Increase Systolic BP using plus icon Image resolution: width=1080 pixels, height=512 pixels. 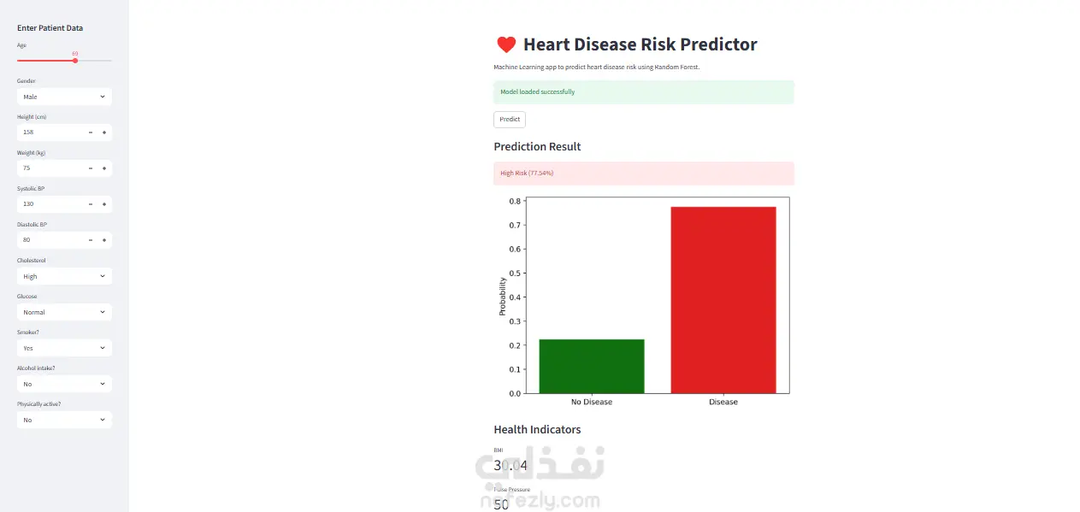point(104,204)
